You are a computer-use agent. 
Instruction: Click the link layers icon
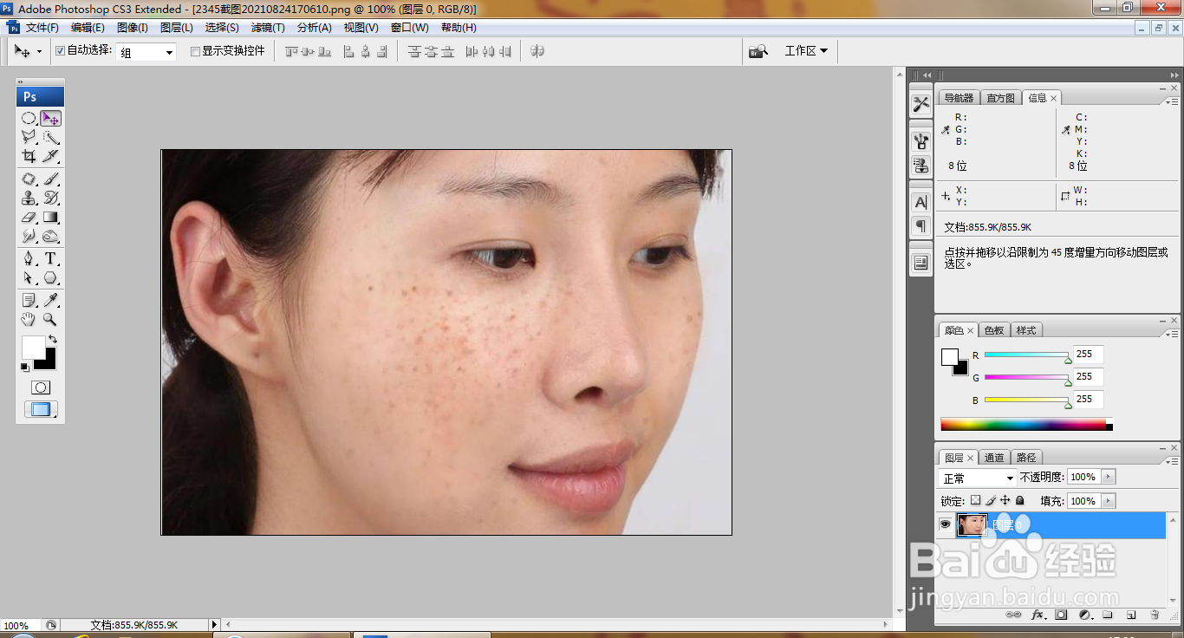click(1013, 615)
